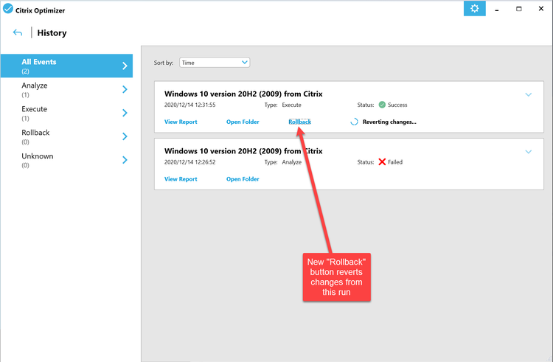Click the Success status label

point(397,105)
